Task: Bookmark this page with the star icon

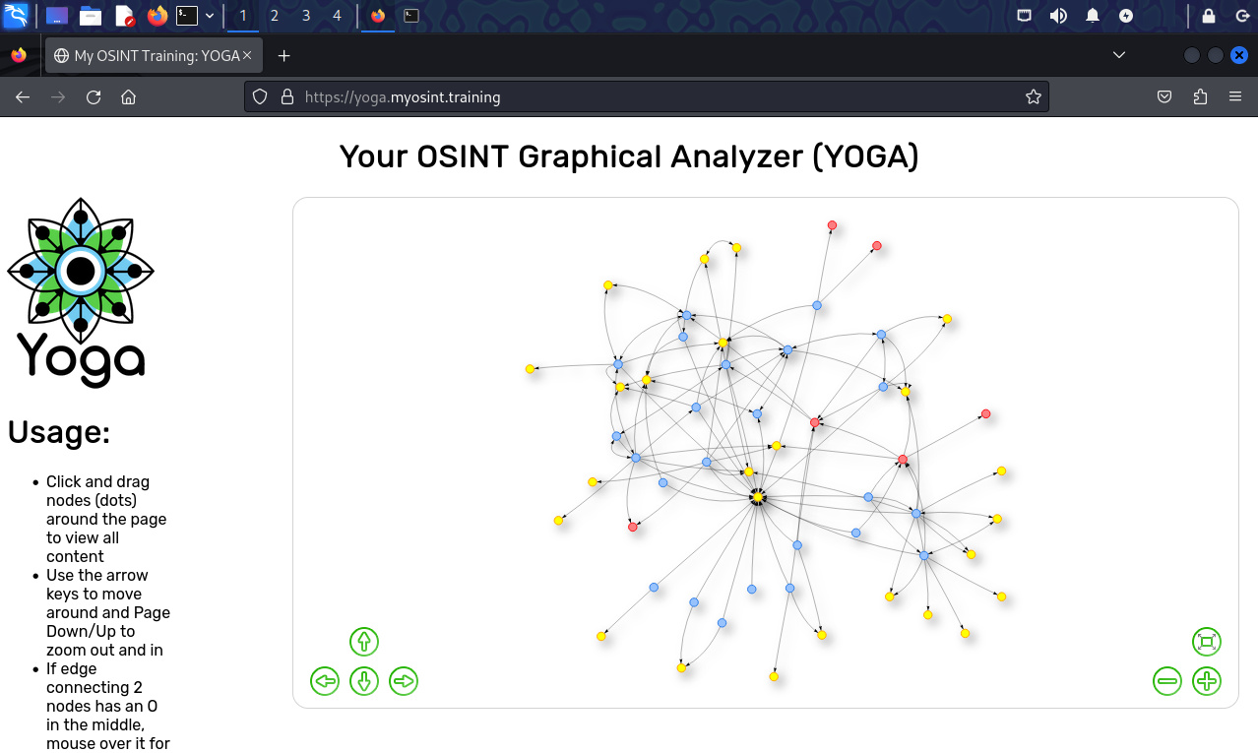Action: 1033,97
